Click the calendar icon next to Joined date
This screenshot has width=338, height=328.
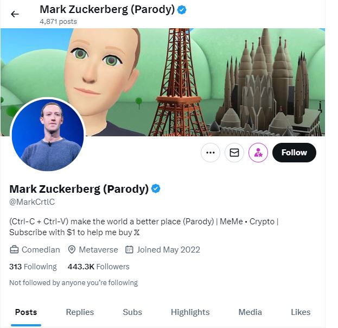129,250
